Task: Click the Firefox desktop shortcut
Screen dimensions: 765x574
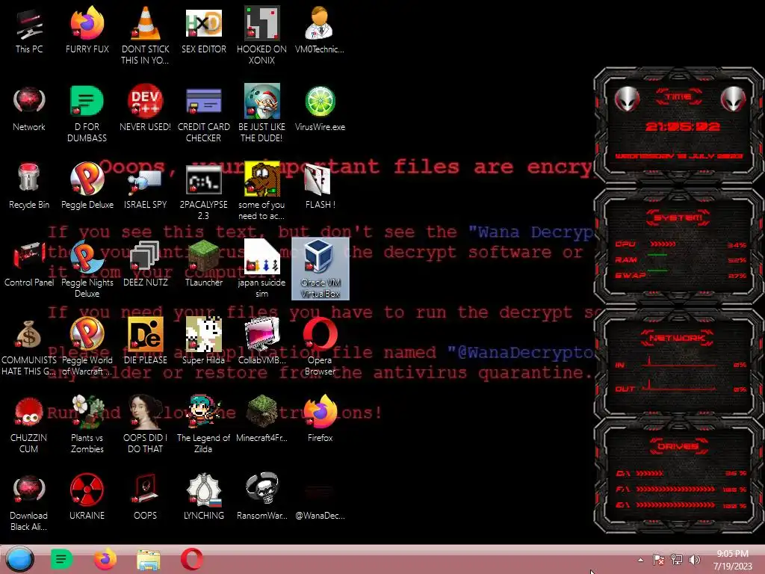Action: pos(320,420)
